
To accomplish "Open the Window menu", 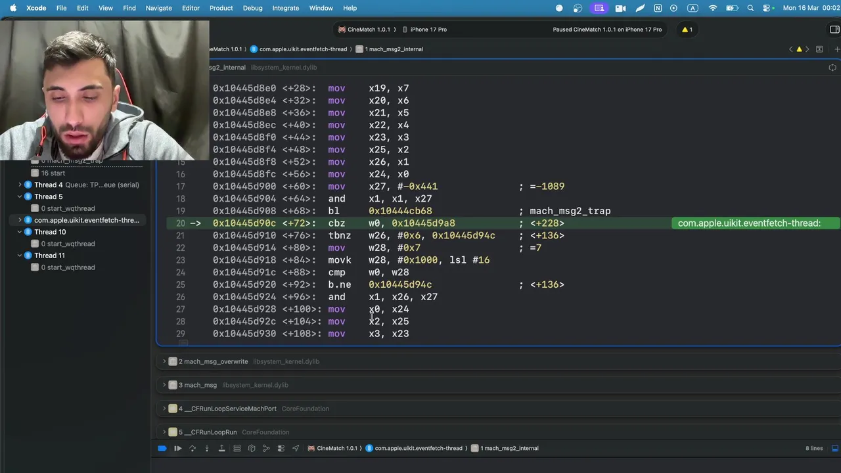I will pos(321,8).
